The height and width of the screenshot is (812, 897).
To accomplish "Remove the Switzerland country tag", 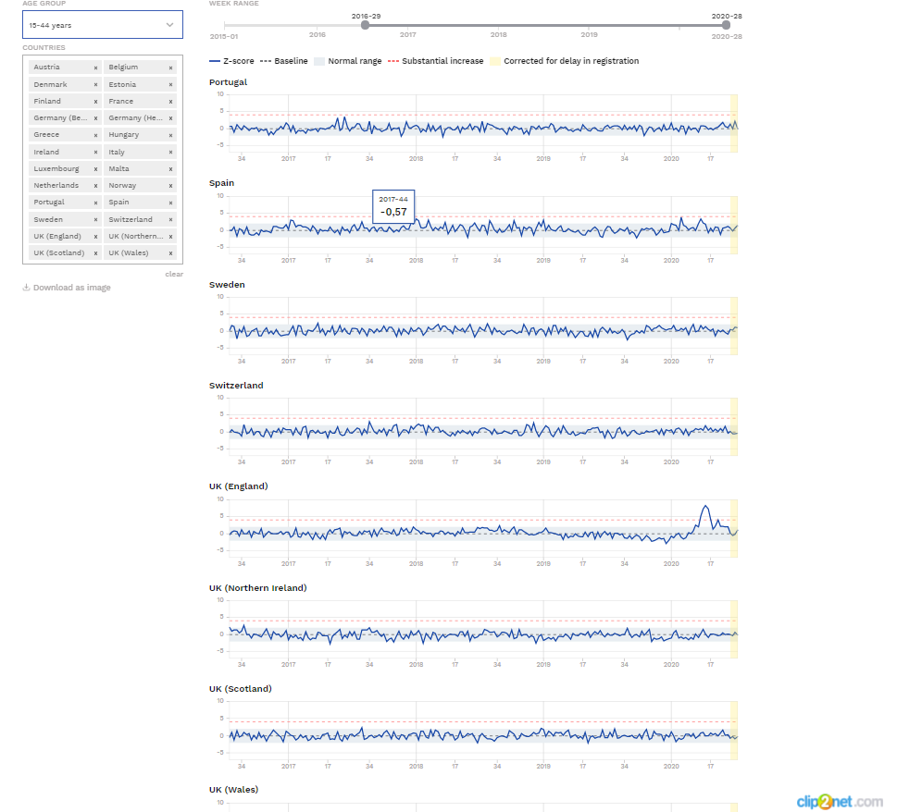I will coord(170,219).
